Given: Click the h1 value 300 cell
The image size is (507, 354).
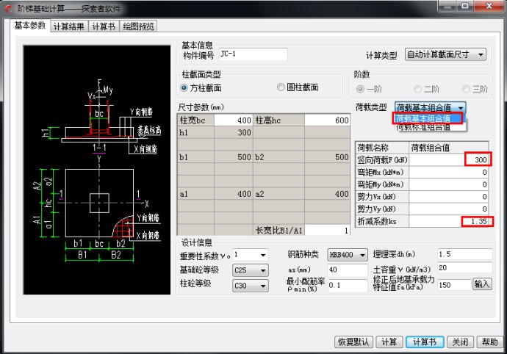Looking at the screenshot, I should tap(233, 132).
